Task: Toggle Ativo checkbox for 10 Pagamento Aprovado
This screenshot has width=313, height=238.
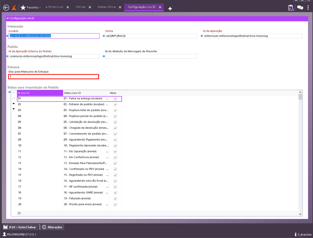Action: (115, 146)
